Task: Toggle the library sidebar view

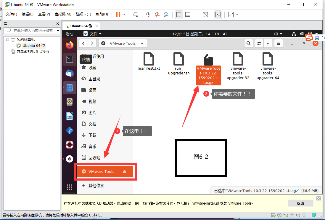Action: [x=179, y=15]
